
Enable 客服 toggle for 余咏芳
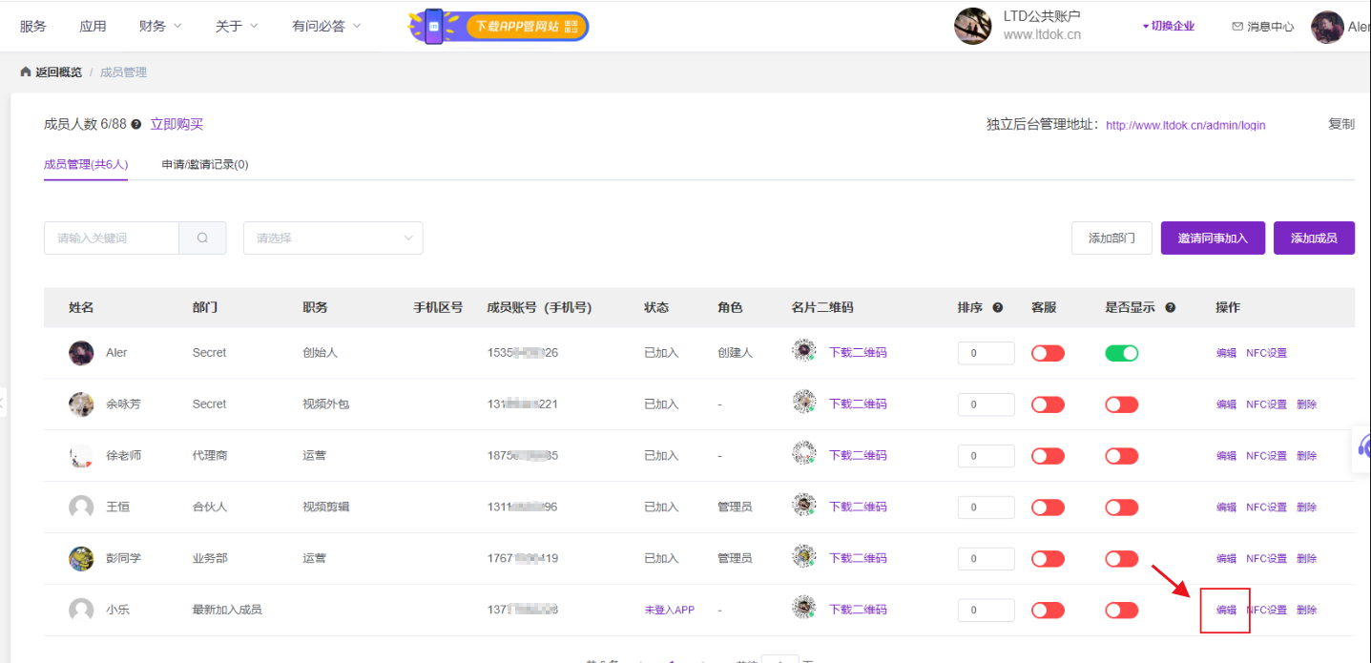point(1048,404)
